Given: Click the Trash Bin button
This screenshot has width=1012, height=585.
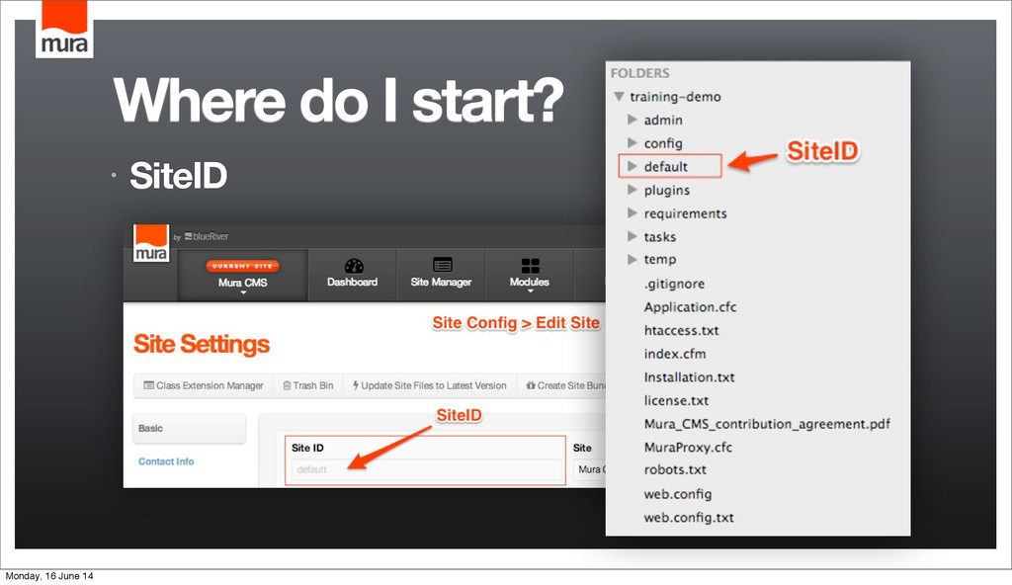Looking at the screenshot, I should (x=308, y=385).
